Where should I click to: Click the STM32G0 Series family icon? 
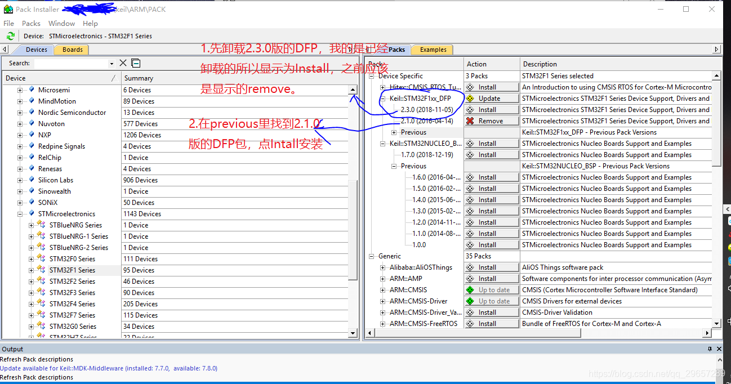(x=42, y=326)
